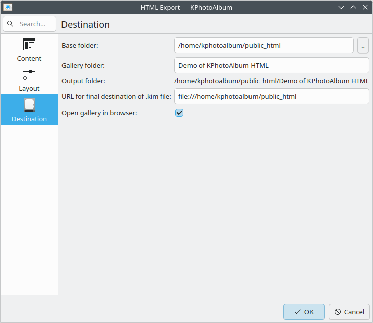This screenshot has width=373, height=323.
Task: Click the HTML Export title bar text
Action: (x=186, y=8)
